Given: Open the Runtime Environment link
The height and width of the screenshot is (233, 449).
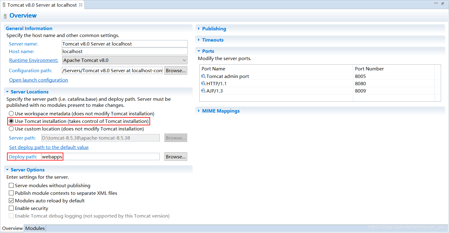Looking at the screenshot, I should click(33, 60).
